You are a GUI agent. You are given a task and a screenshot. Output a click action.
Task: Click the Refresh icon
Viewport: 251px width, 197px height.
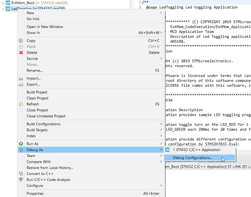[21, 104]
